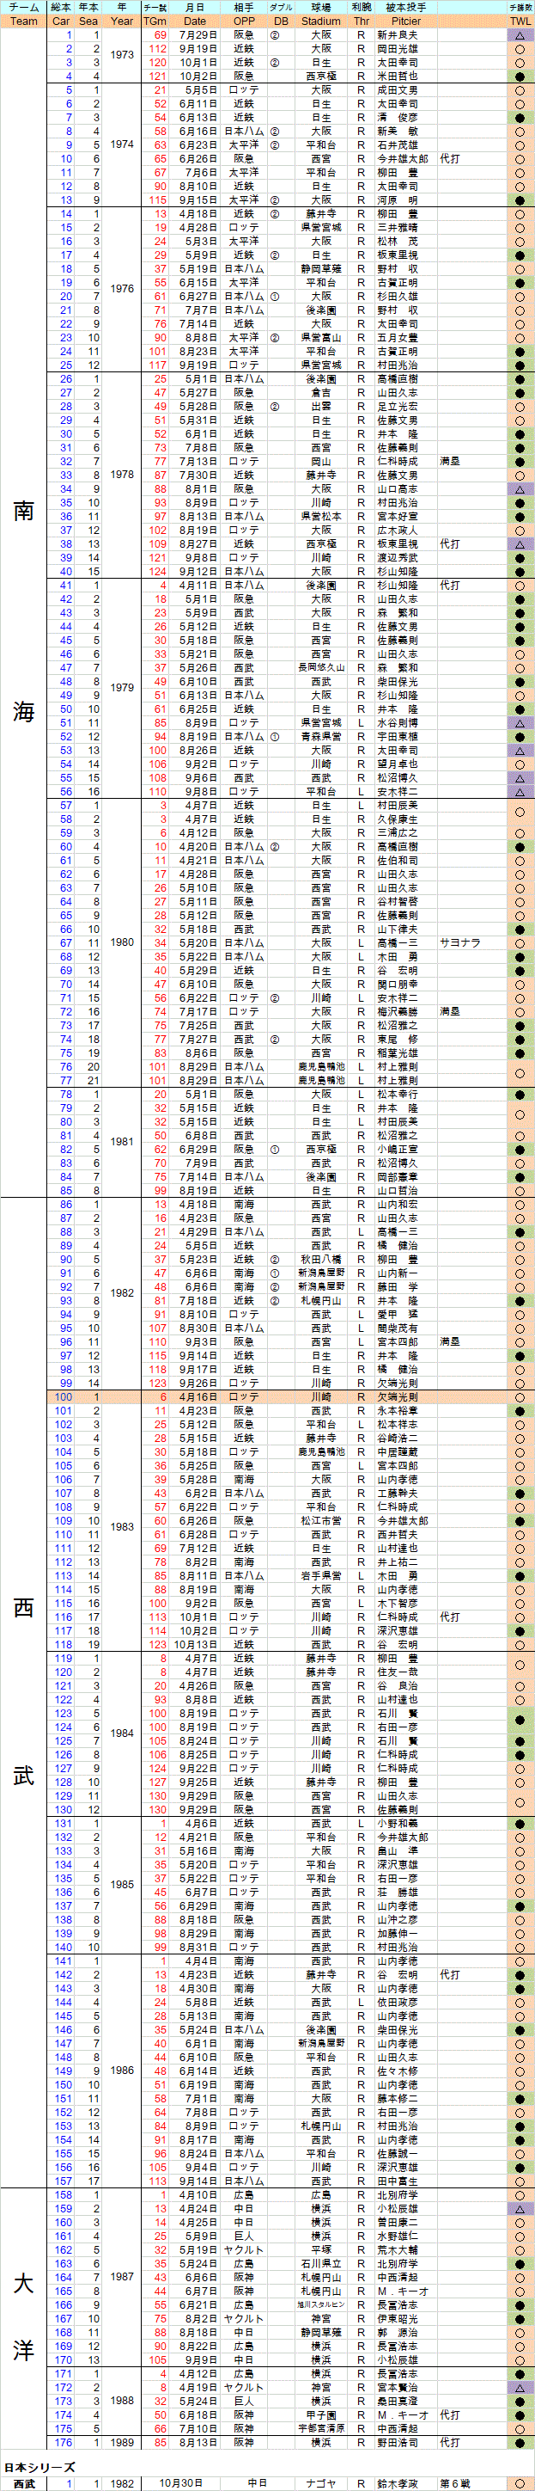The width and height of the screenshot is (535, 2491).
Task: Select stadium cell 松江市営
Action: [x=320, y=1520]
